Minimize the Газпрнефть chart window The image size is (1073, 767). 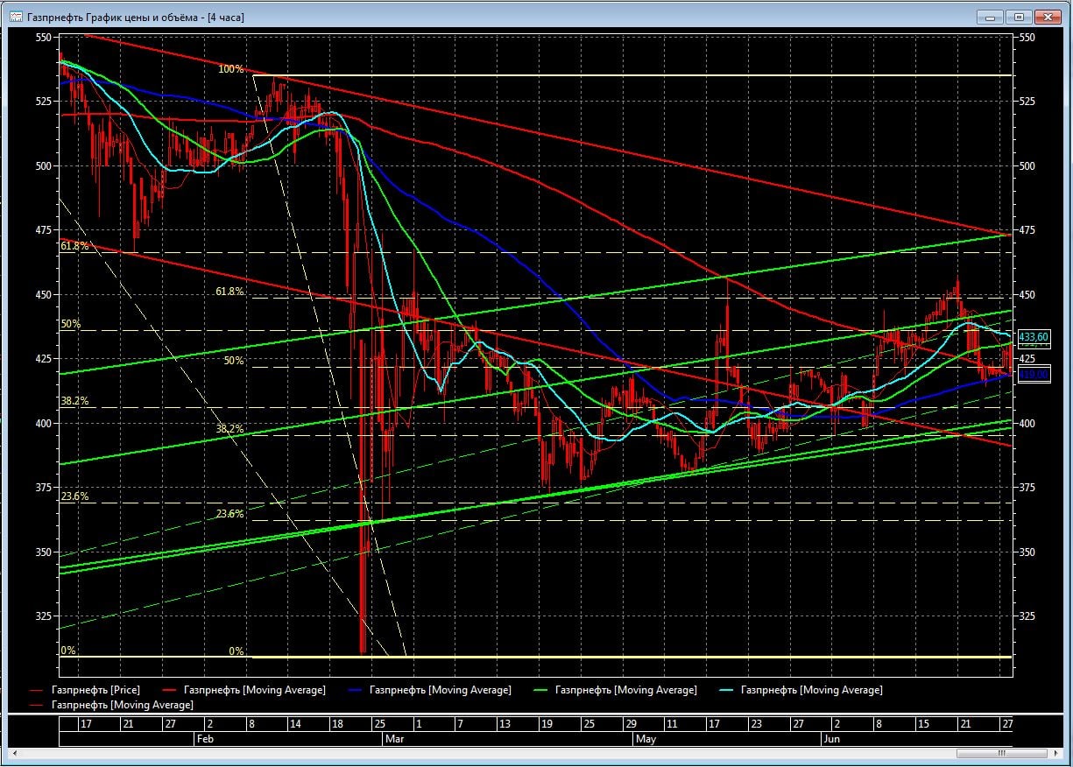(x=991, y=16)
